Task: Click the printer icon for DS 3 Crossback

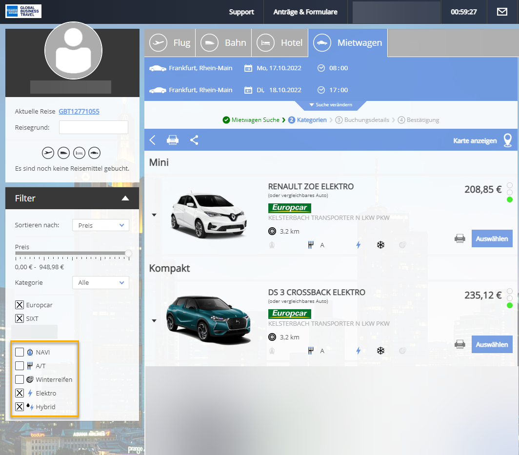Action: [x=460, y=344]
